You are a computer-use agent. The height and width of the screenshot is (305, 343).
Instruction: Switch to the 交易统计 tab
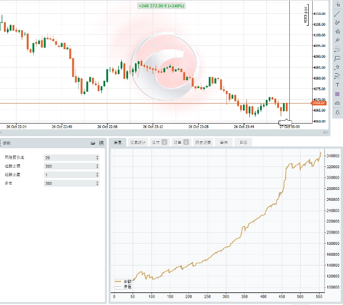[x=137, y=142]
